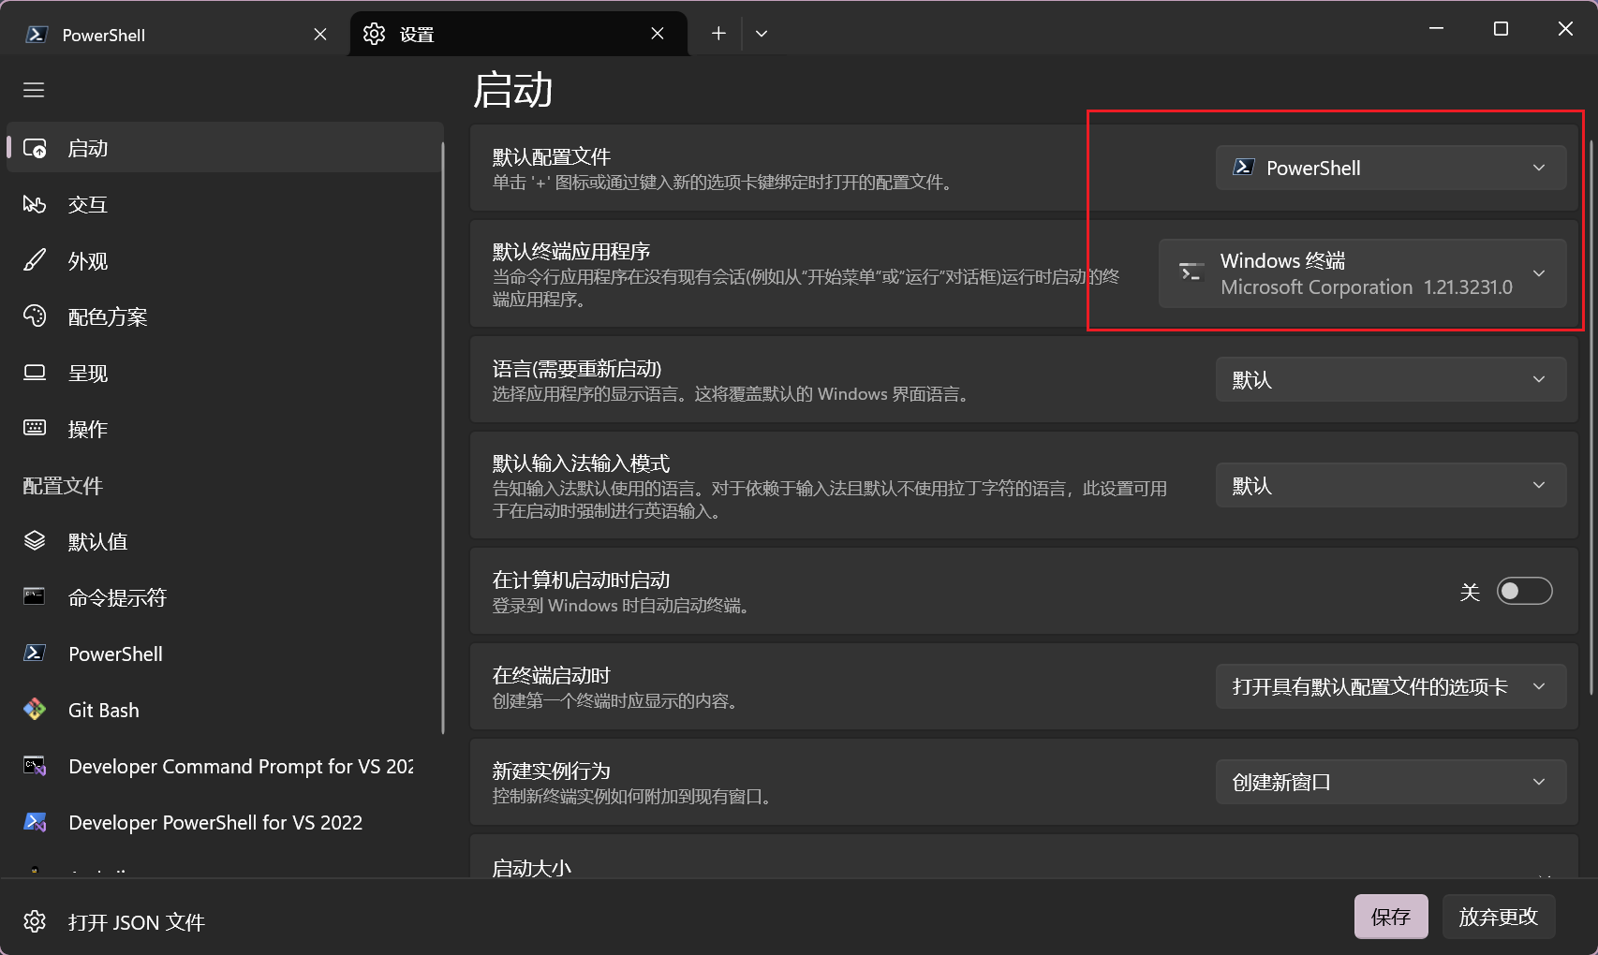Click the gear icon on the 设置 tab
This screenshot has height=955, width=1598.
pyautogui.click(x=375, y=34)
